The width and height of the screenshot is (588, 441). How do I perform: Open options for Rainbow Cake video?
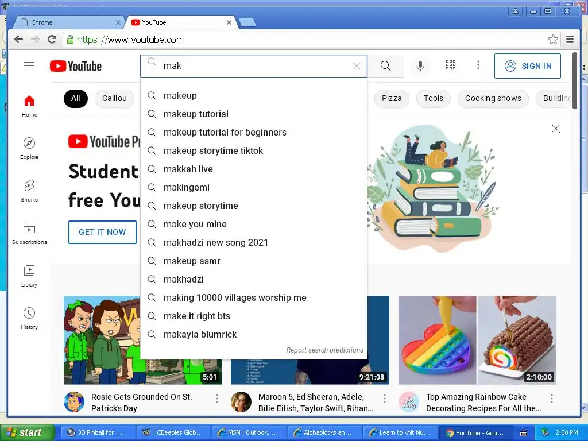(x=552, y=399)
